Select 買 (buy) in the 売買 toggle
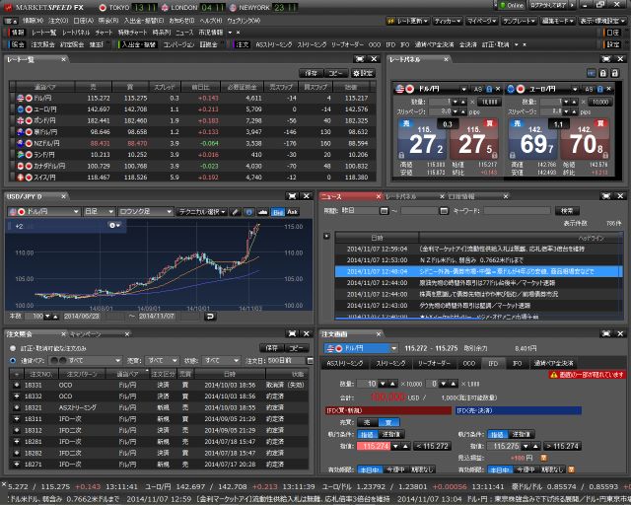The height and width of the screenshot is (505, 631). coord(388,422)
